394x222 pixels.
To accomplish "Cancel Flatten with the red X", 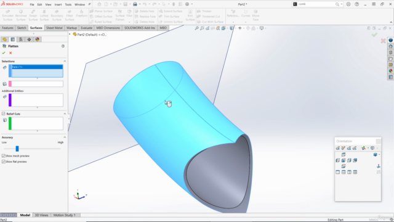I will point(10,53).
